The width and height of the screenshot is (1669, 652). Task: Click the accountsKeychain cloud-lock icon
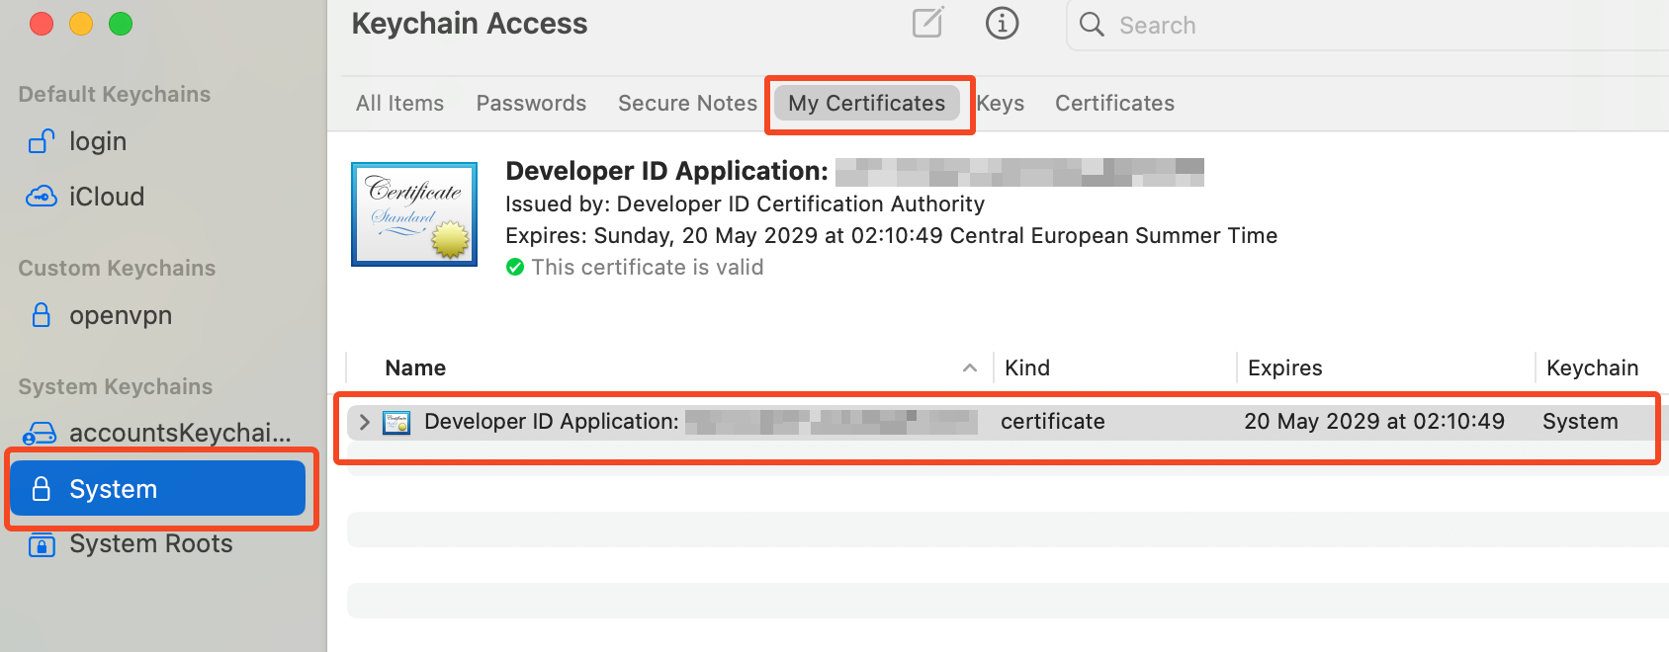click(x=41, y=433)
